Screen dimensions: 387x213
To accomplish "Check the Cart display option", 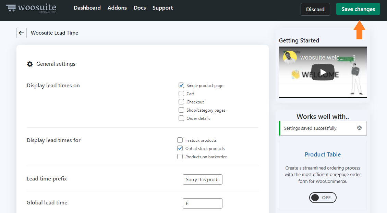I will click(x=181, y=93).
